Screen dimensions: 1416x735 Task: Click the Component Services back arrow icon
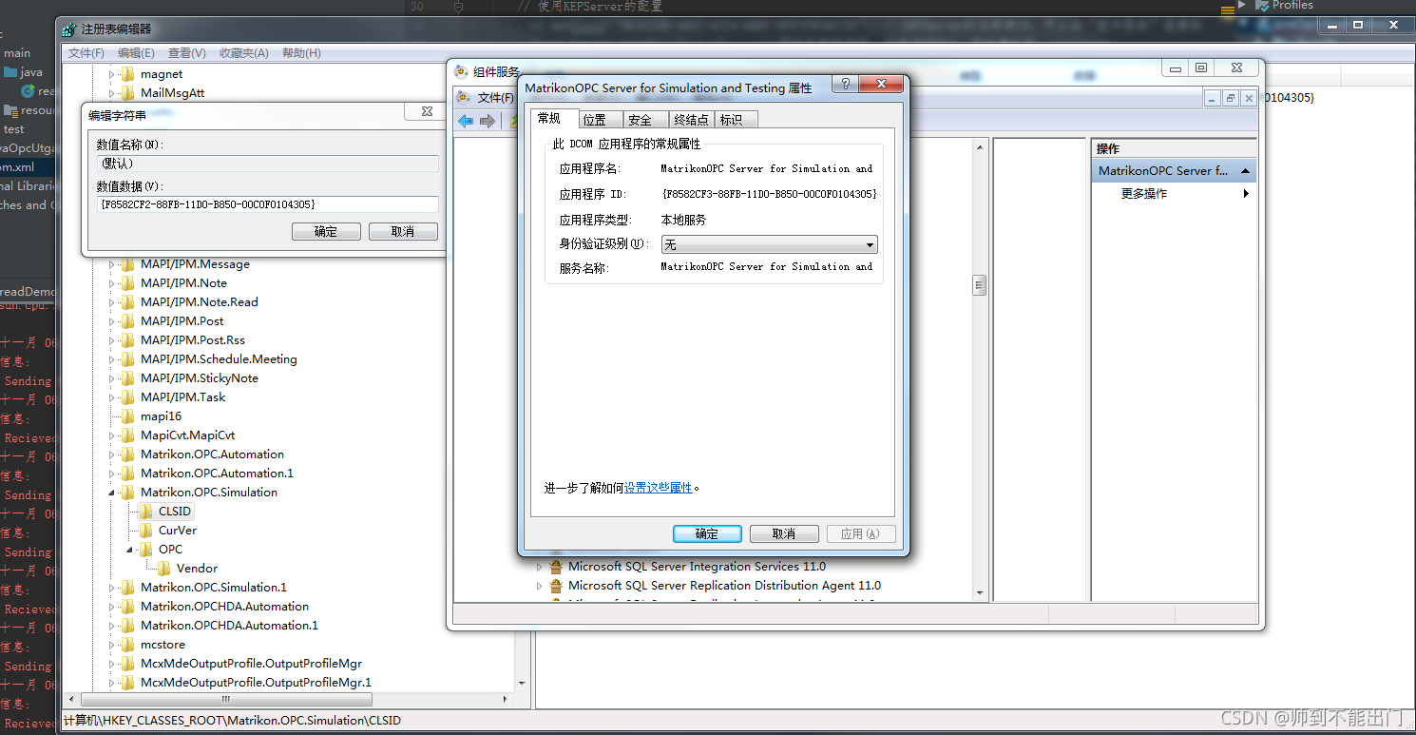point(466,121)
